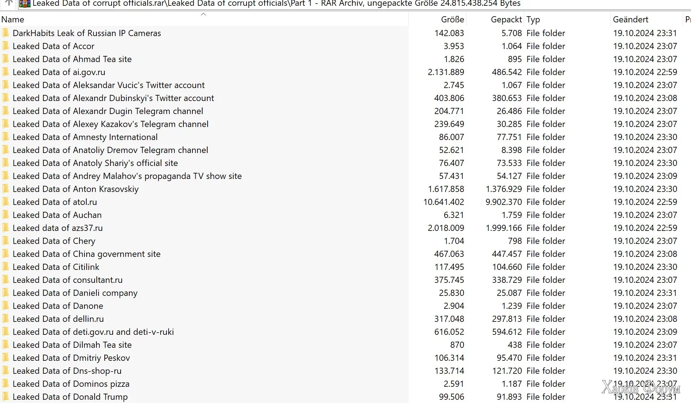Click folder icon for Leaked Data of ai.gov.ru

tap(5, 72)
